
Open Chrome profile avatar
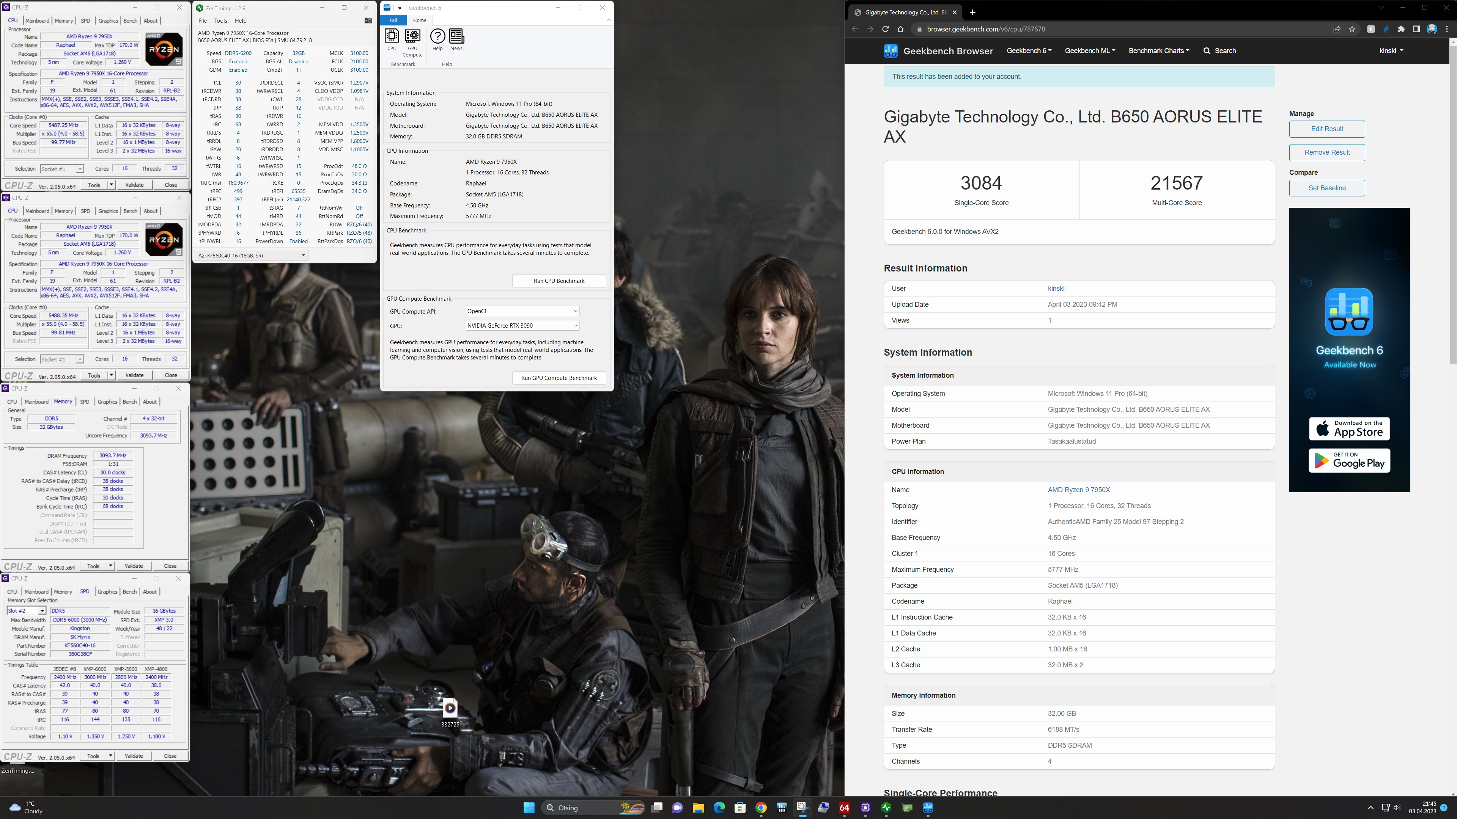click(1432, 30)
